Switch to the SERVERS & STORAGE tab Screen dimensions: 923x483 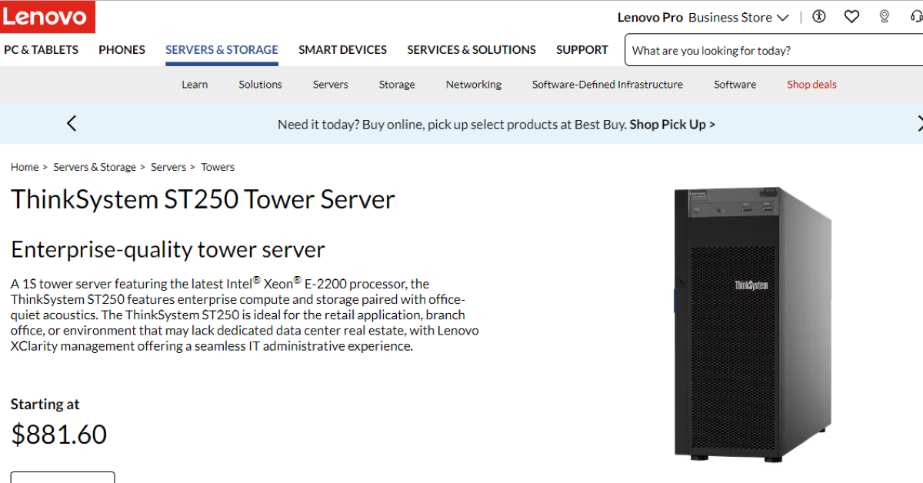click(x=222, y=49)
